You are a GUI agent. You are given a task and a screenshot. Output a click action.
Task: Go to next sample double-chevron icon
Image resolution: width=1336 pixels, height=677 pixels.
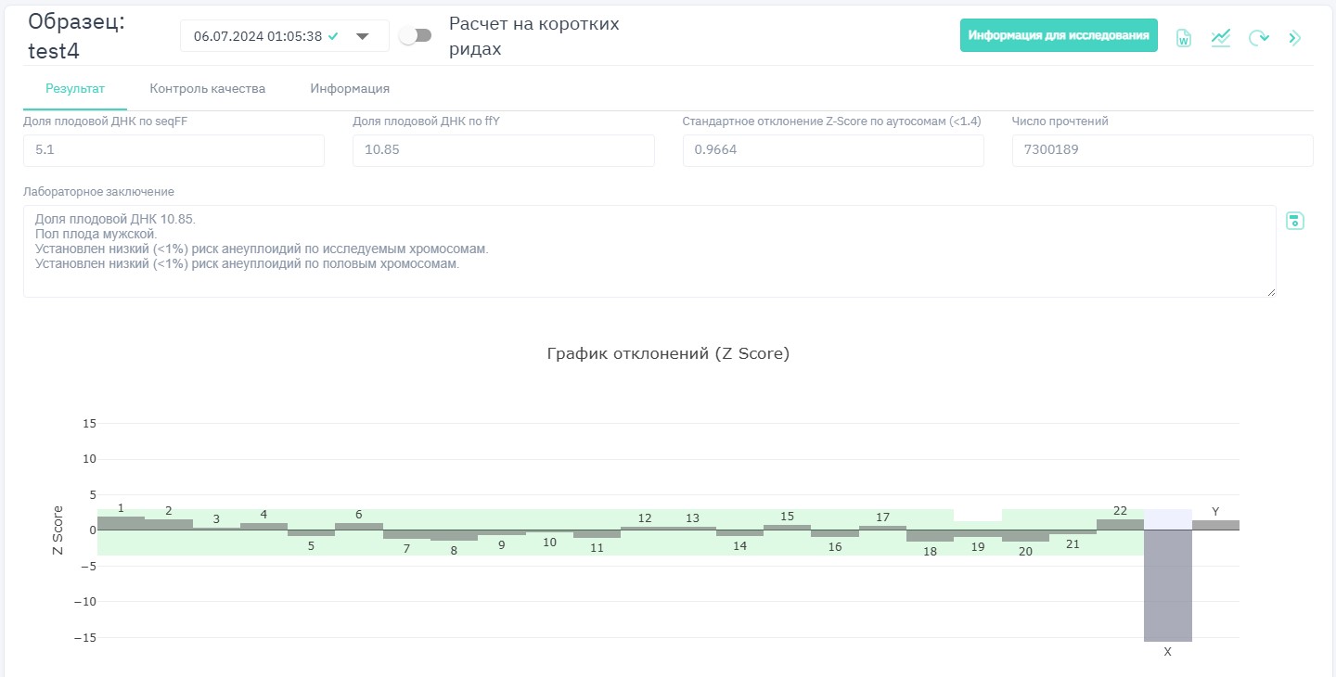tap(1295, 38)
